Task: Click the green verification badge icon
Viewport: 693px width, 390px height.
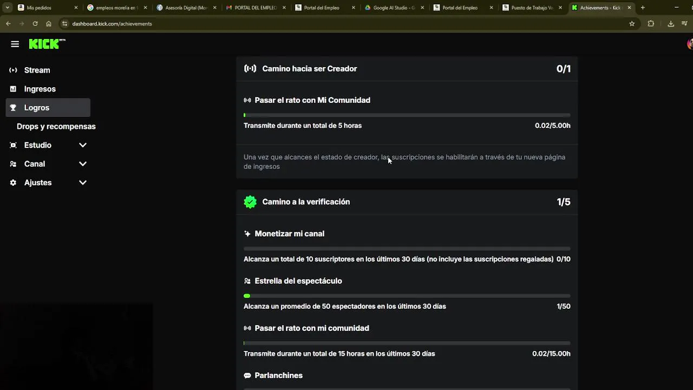Action: pyautogui.click(x=250, y=201)
